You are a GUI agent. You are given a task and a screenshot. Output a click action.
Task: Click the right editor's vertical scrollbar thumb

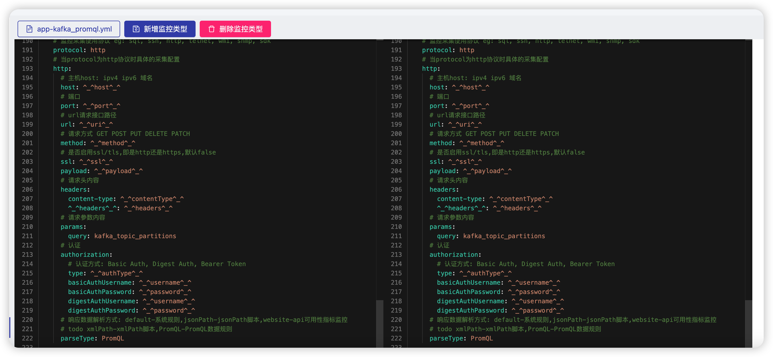748,323
